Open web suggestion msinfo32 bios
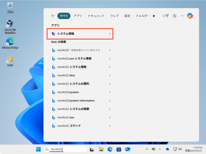Image resolution: width=206 pixels, height=154 pixels. tap(80, 75)
